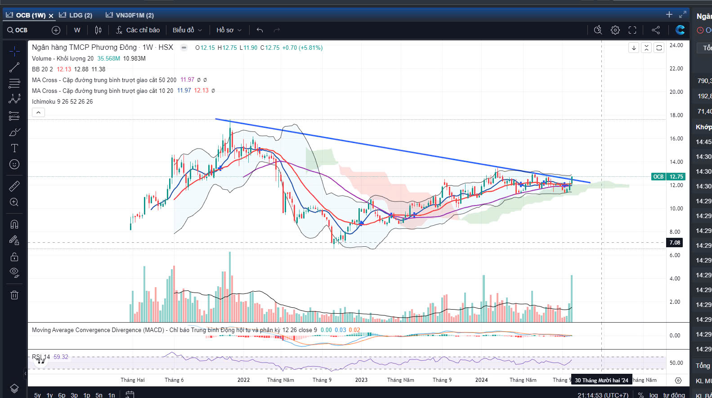
Task: Set the time range to 6p
Action: [x=62, y=395]
